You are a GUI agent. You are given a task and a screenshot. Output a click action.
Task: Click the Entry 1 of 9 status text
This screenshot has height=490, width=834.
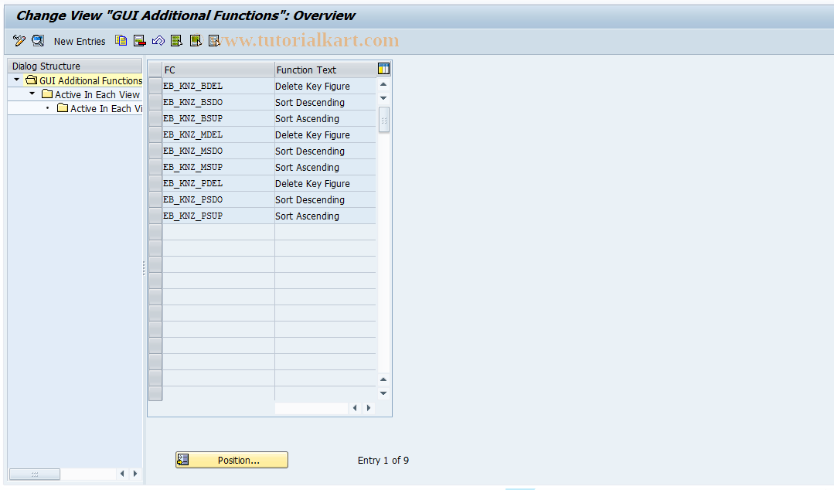(x=383, y=460)
